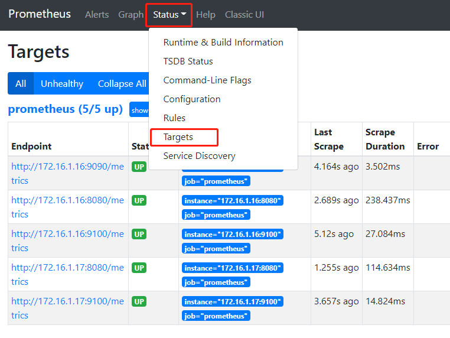Click job="prometheus" label in 172.16.1.16:9090 row

(216, 181)
